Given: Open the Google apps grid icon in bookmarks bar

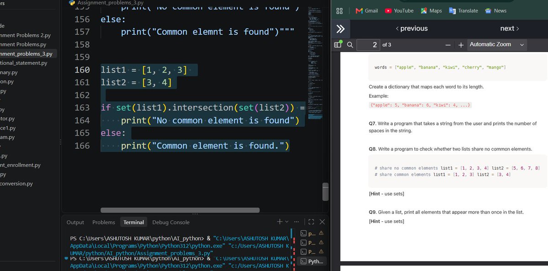Looking at the screenshot, I should [339, 11].
